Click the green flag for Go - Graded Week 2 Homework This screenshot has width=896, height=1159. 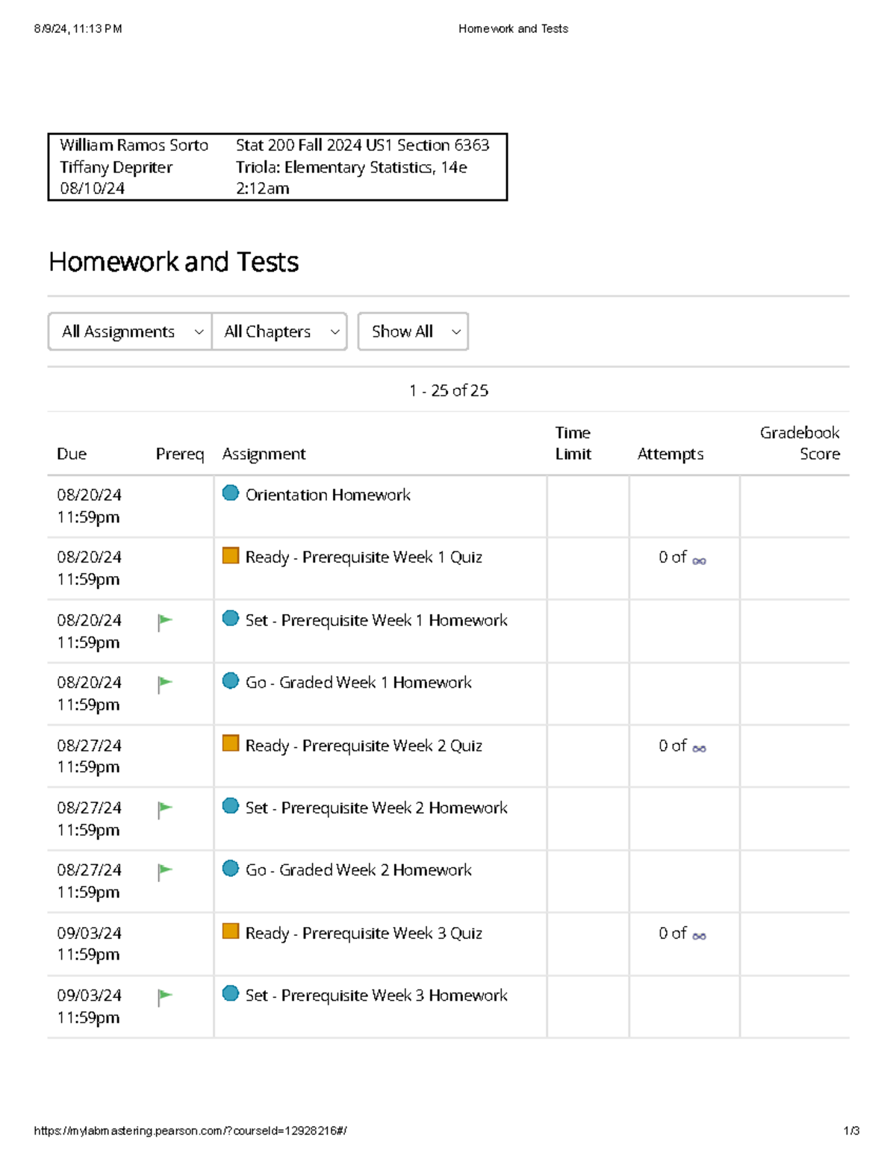[164, 869]
